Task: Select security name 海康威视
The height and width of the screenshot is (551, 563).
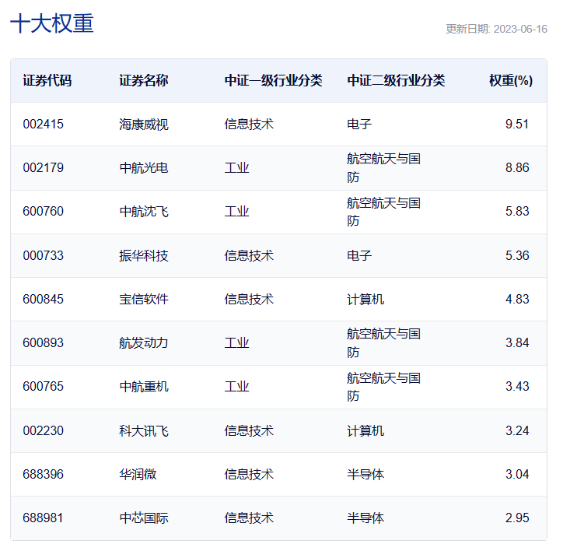Action: coord(144,125)
